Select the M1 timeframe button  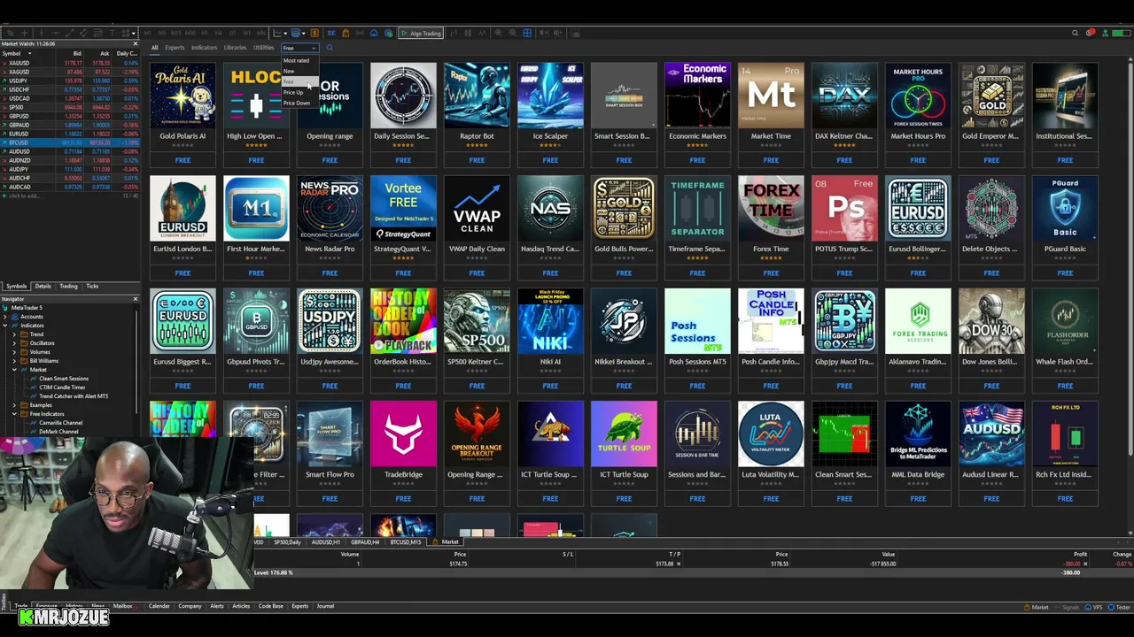tap(147, 33)
